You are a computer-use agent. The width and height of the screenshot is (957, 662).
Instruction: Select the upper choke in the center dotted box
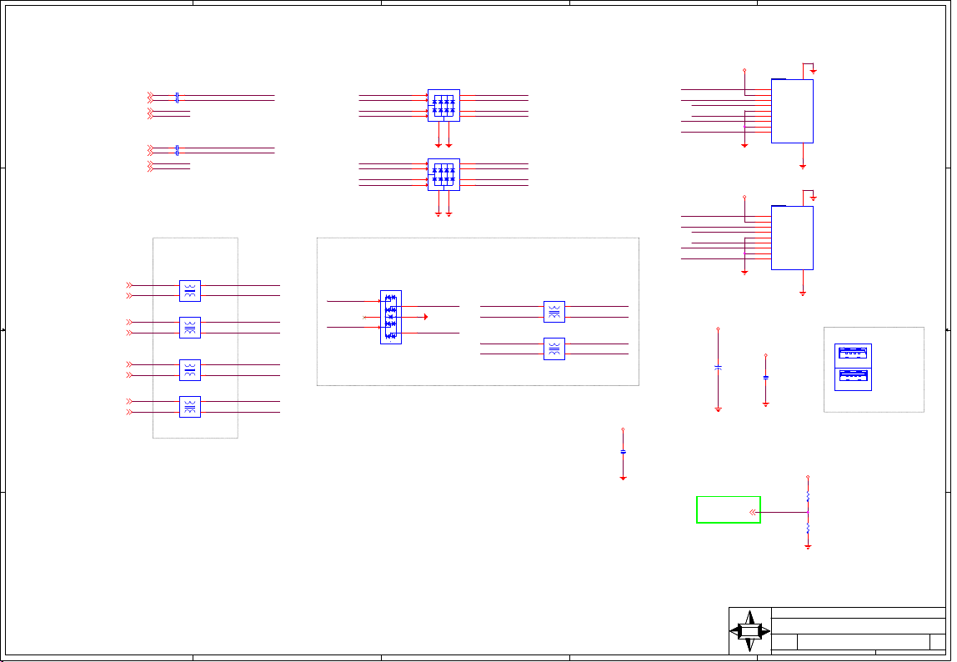tap(554, 312)
